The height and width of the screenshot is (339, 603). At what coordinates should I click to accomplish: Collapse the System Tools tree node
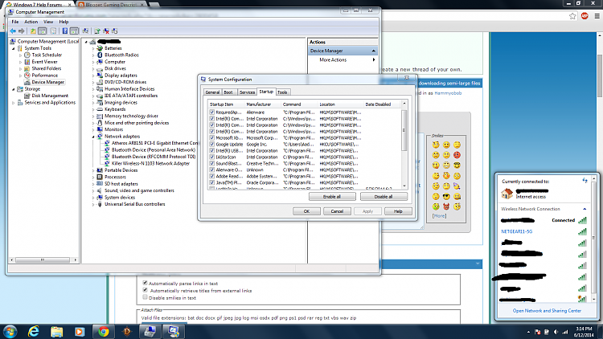click(14, 48)
